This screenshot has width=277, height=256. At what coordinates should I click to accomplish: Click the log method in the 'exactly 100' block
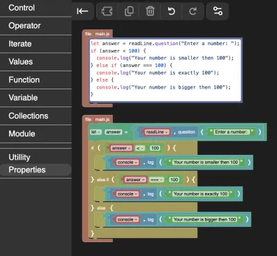pos(150,194)
